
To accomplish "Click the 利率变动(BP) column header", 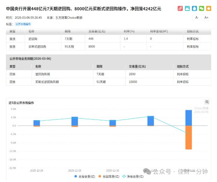I will 159,31.
